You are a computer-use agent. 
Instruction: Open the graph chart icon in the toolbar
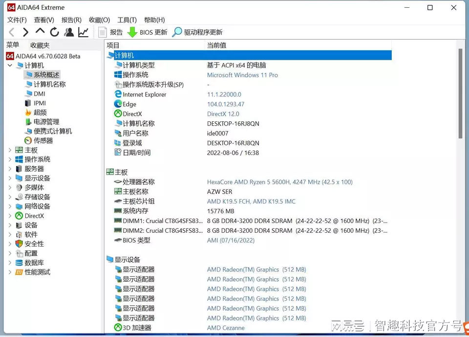click(x=84, y=32)
